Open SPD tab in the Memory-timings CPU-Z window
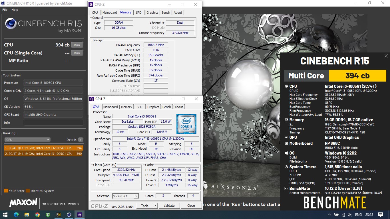 (x=138, y=13)
